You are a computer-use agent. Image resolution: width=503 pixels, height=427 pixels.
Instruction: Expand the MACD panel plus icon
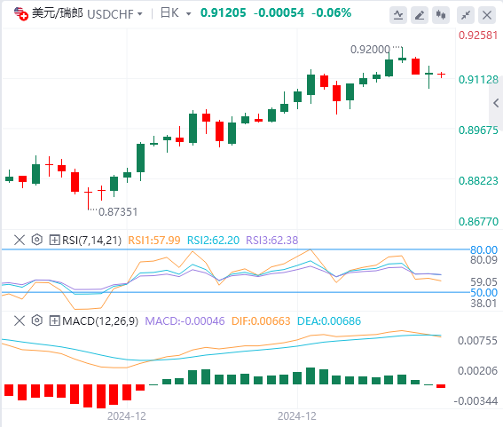tap(54, 320)
